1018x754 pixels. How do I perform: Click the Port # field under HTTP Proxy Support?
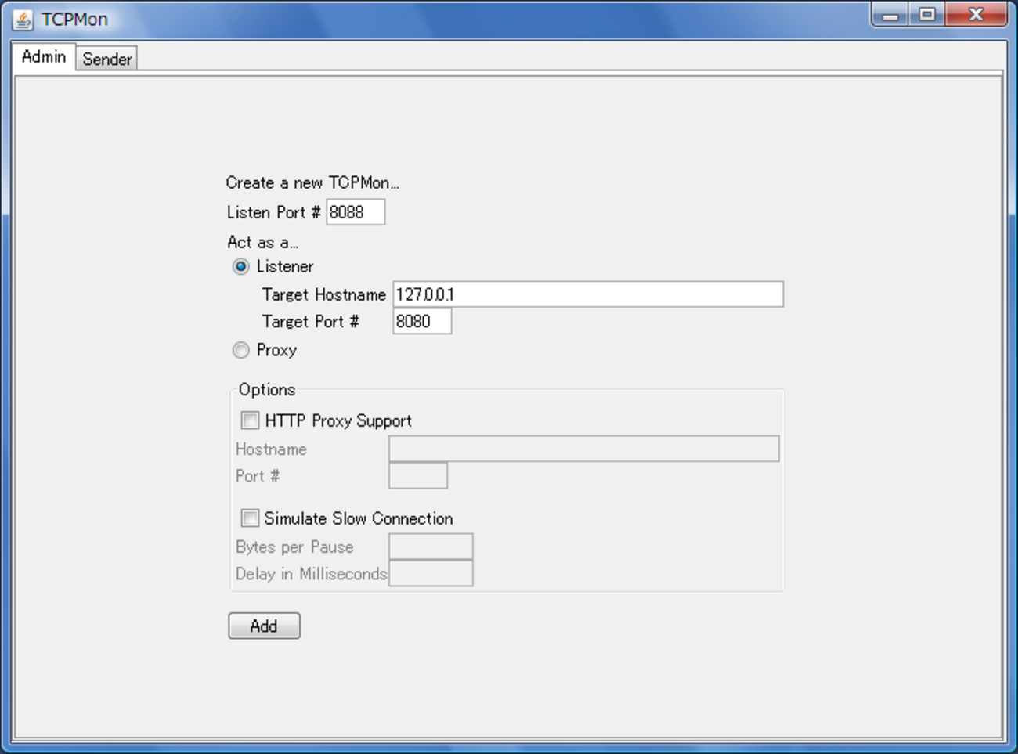418,475
